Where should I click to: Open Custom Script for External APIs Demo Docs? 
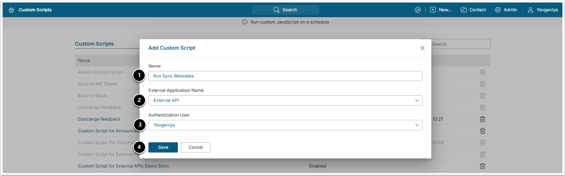123,166
